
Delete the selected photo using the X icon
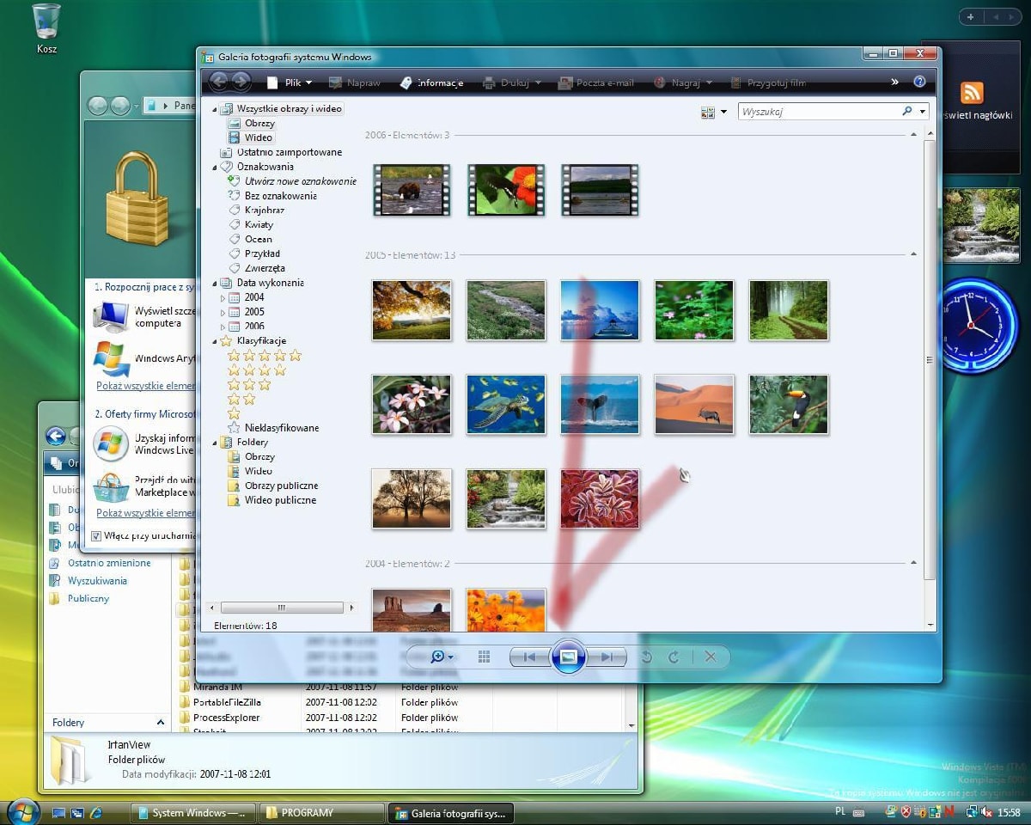coord(711,657)
